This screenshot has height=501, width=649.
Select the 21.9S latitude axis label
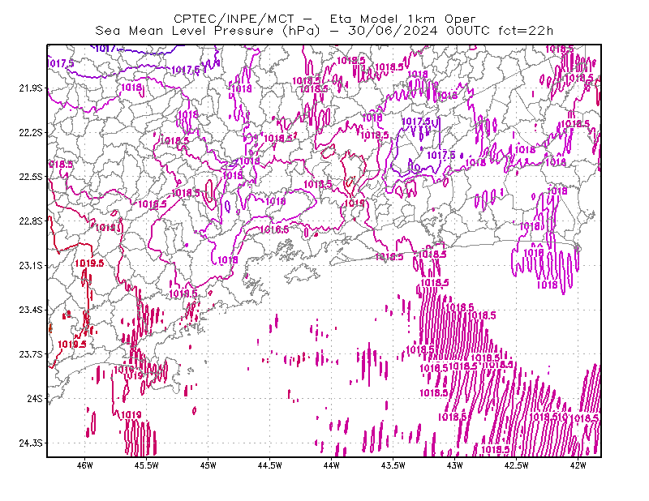click(31, 88)
